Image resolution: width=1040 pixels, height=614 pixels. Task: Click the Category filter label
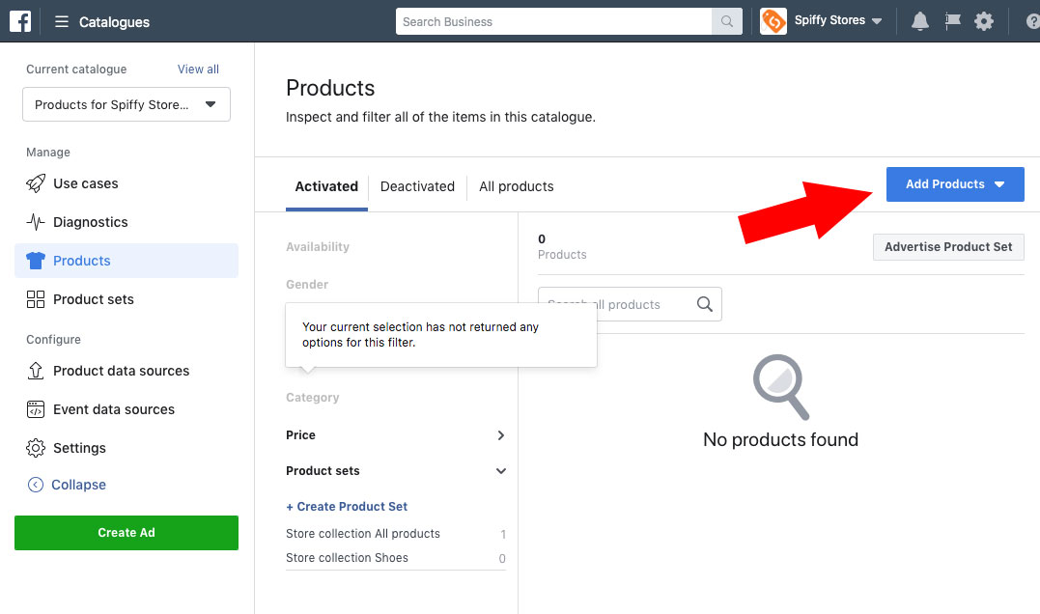click(313, 397)
